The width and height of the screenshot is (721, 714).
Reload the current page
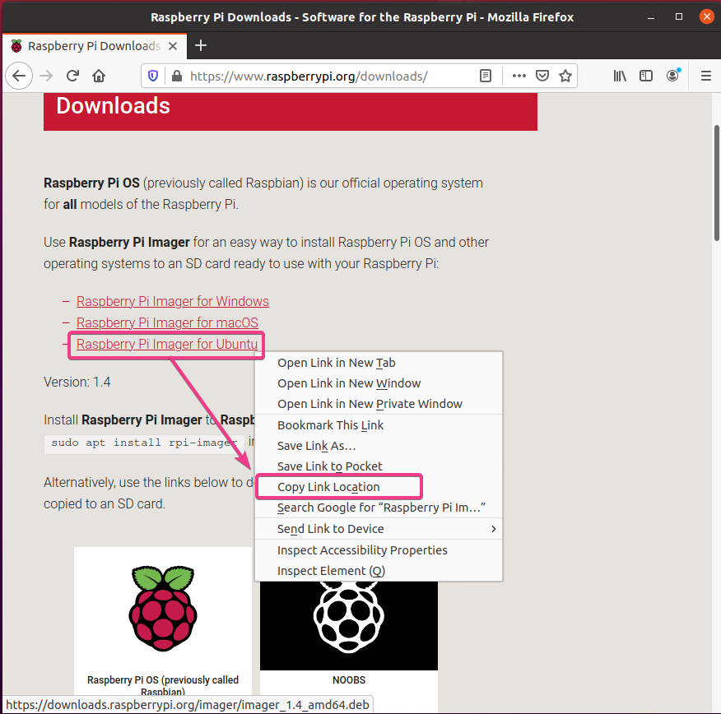click(72, 76)
